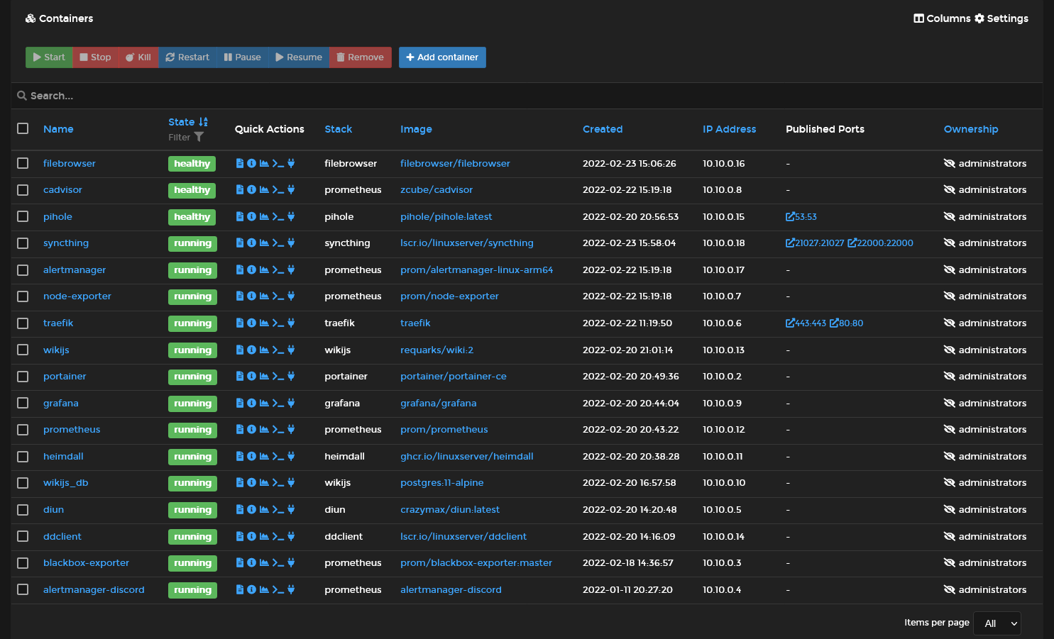
Task: Sort the table by Image column
Action: coord(416,129)
